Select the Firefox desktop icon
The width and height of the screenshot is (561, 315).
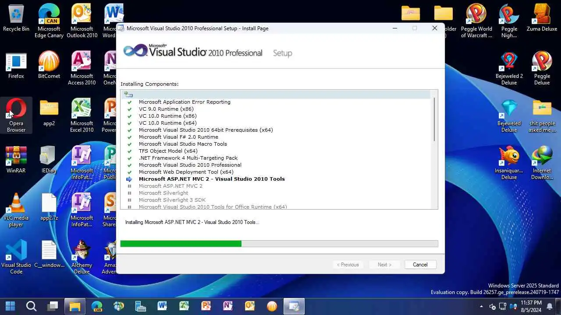(x=16, y=66)
